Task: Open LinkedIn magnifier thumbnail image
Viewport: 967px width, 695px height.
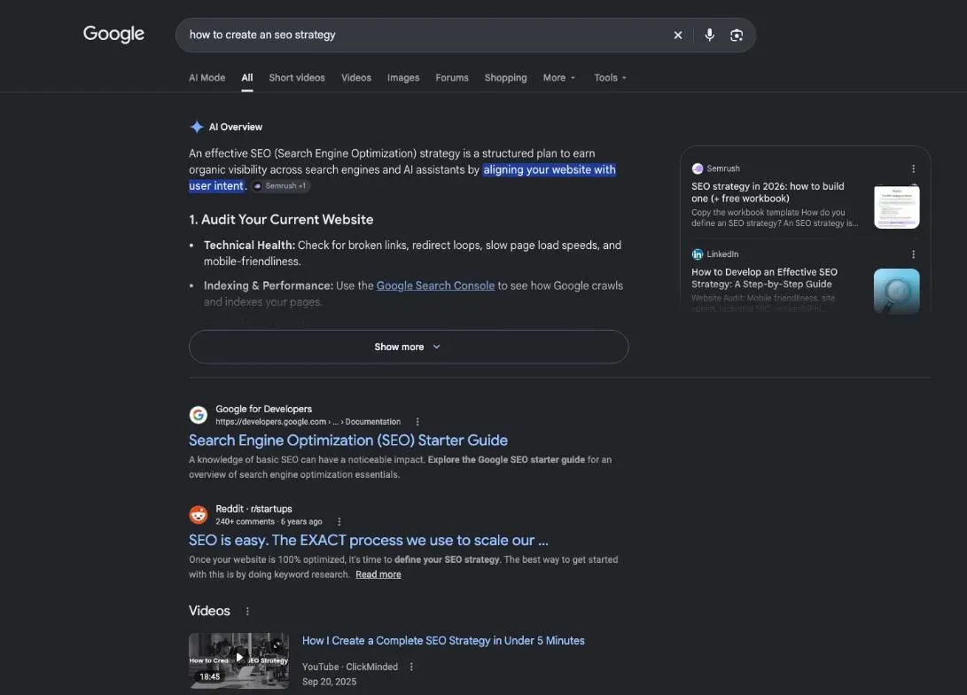Action: pos(897,291)
